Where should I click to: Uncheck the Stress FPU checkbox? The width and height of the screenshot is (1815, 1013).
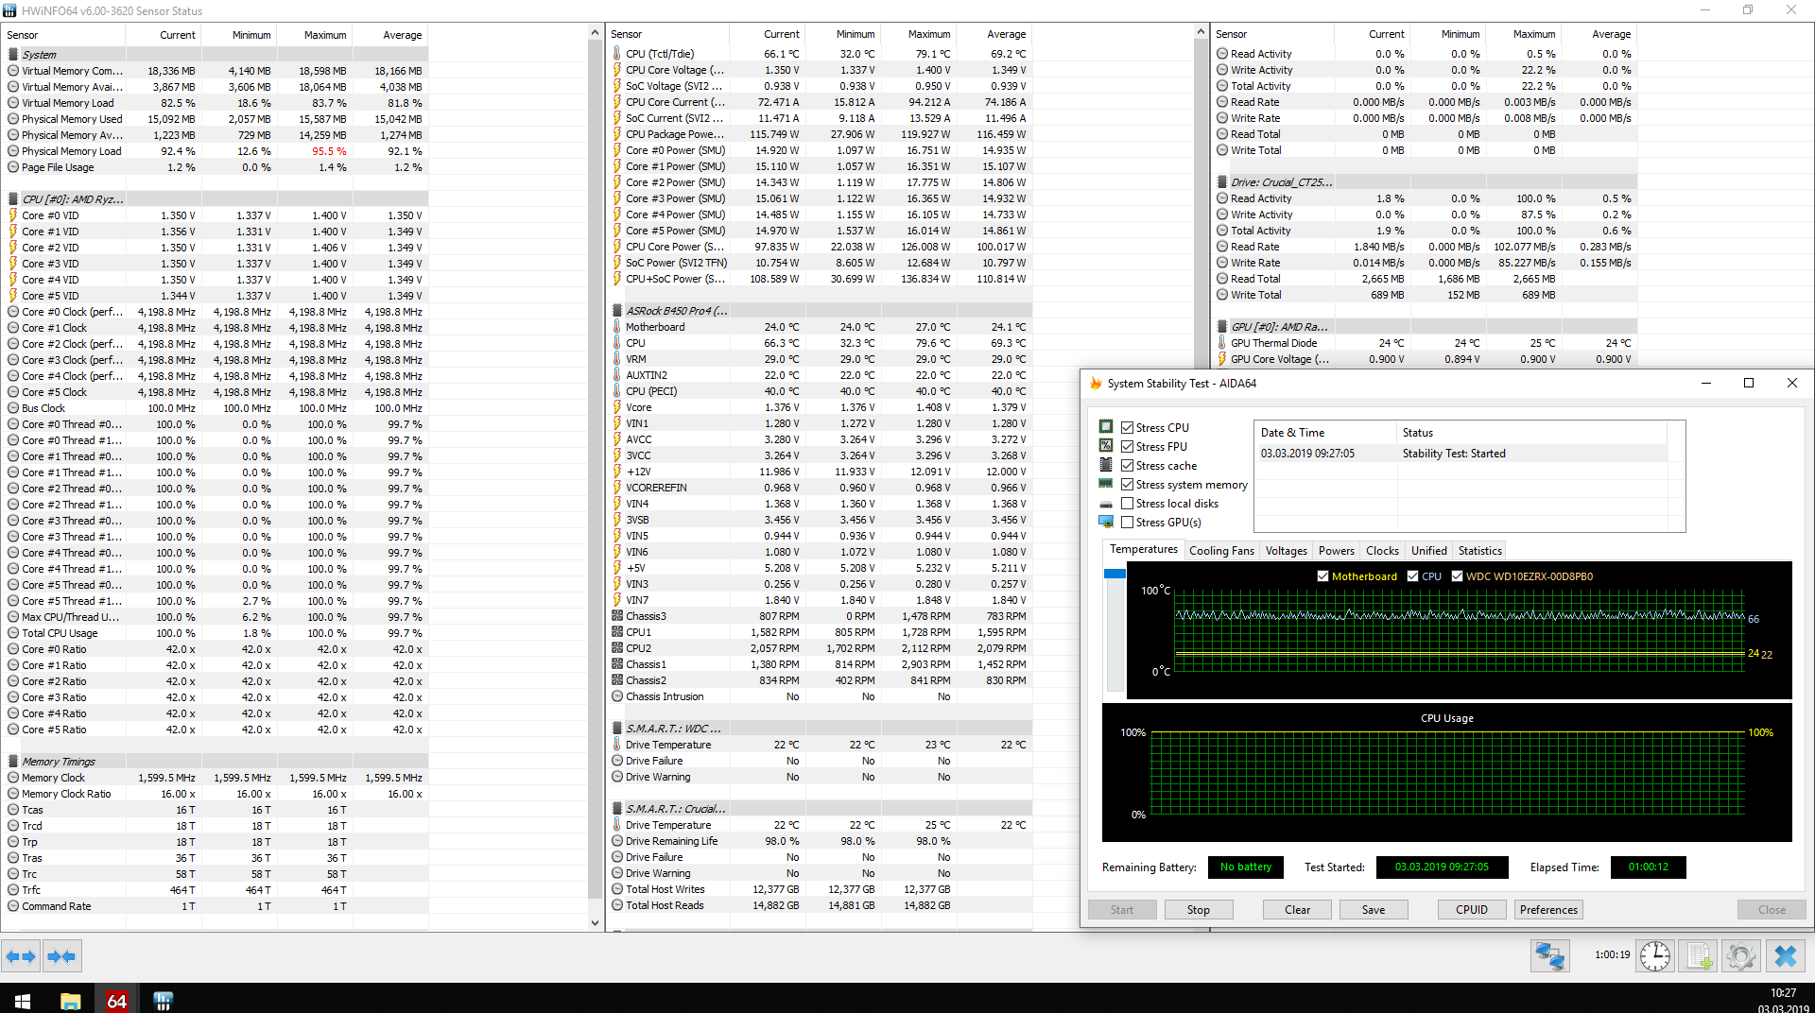pos(1127,447)
